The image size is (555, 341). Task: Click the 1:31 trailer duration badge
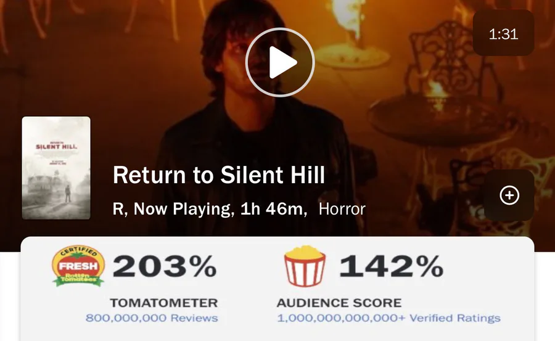coord(503,34)
